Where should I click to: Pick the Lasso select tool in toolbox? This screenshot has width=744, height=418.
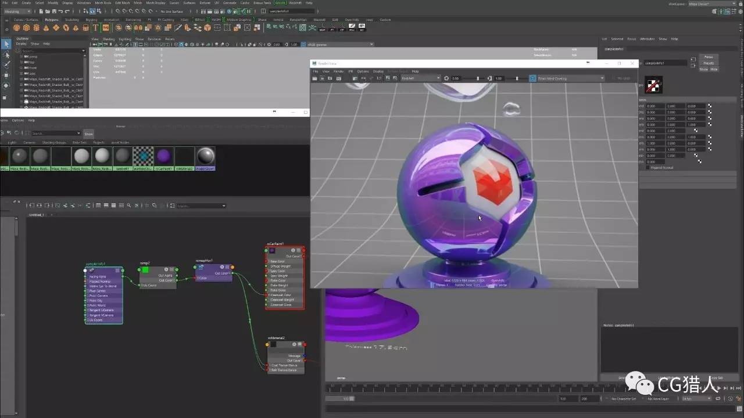(x=6, y=55)
